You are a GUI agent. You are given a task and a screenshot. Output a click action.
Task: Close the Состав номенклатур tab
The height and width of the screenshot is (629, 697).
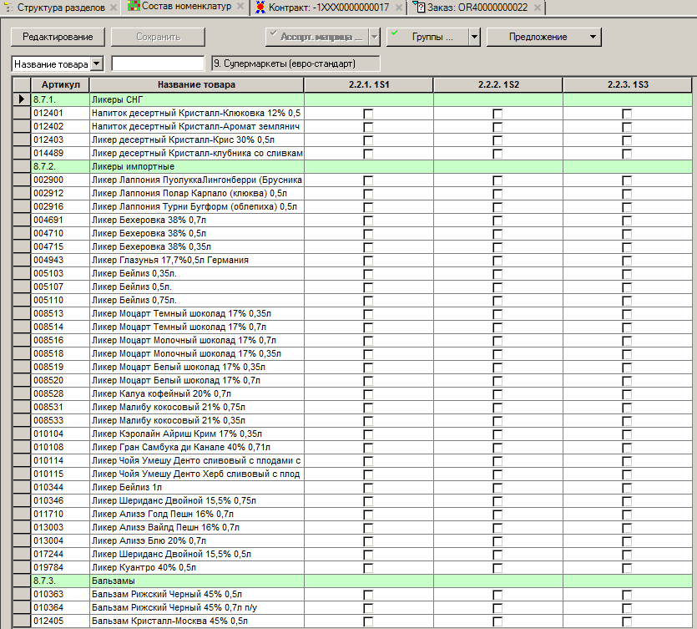point(240,7)
